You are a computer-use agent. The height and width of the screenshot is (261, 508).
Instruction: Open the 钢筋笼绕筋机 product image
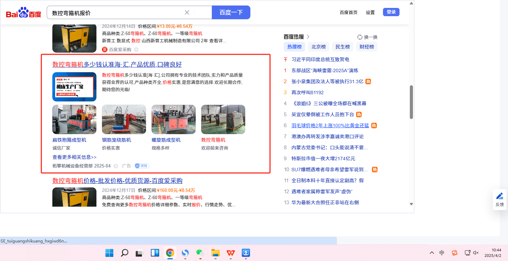[x=124, y=119]
